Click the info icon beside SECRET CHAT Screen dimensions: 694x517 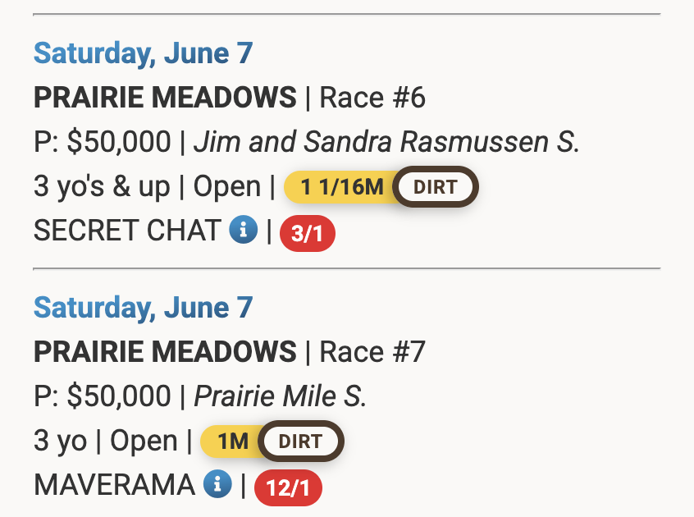tap(244, 231)
